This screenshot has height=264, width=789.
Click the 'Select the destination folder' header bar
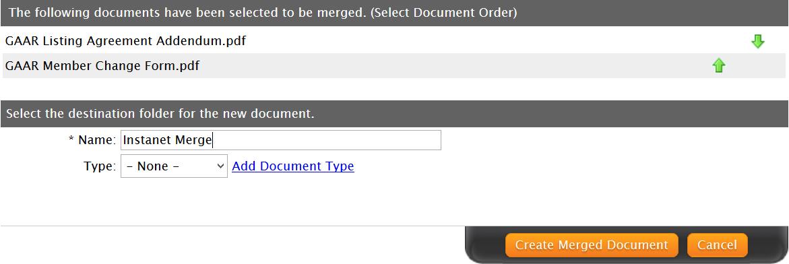pos(394,114)
